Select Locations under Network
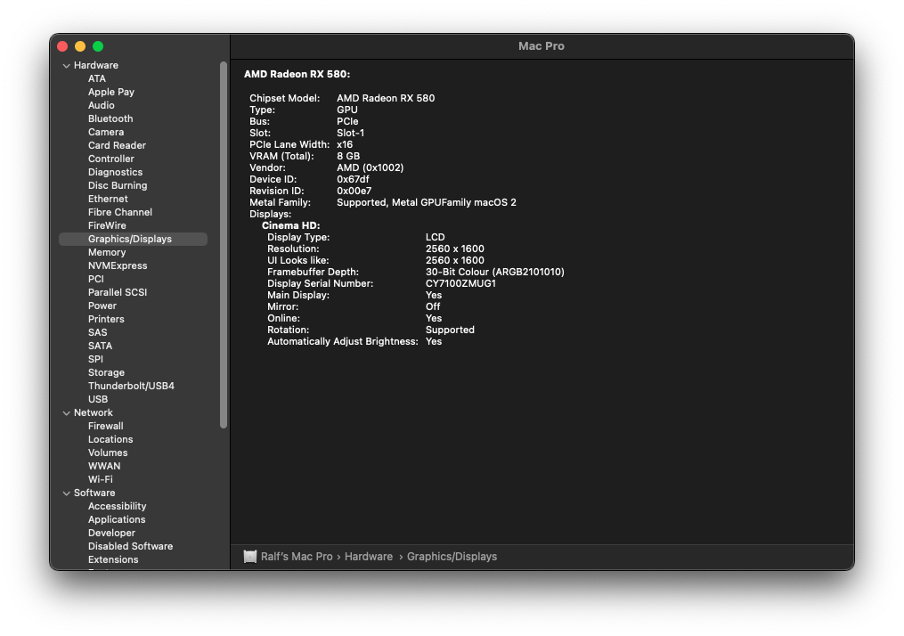 click(110, 439)
